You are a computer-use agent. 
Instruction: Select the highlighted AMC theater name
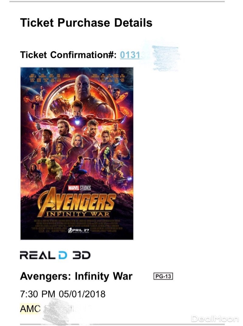click(x=30, y=309)
